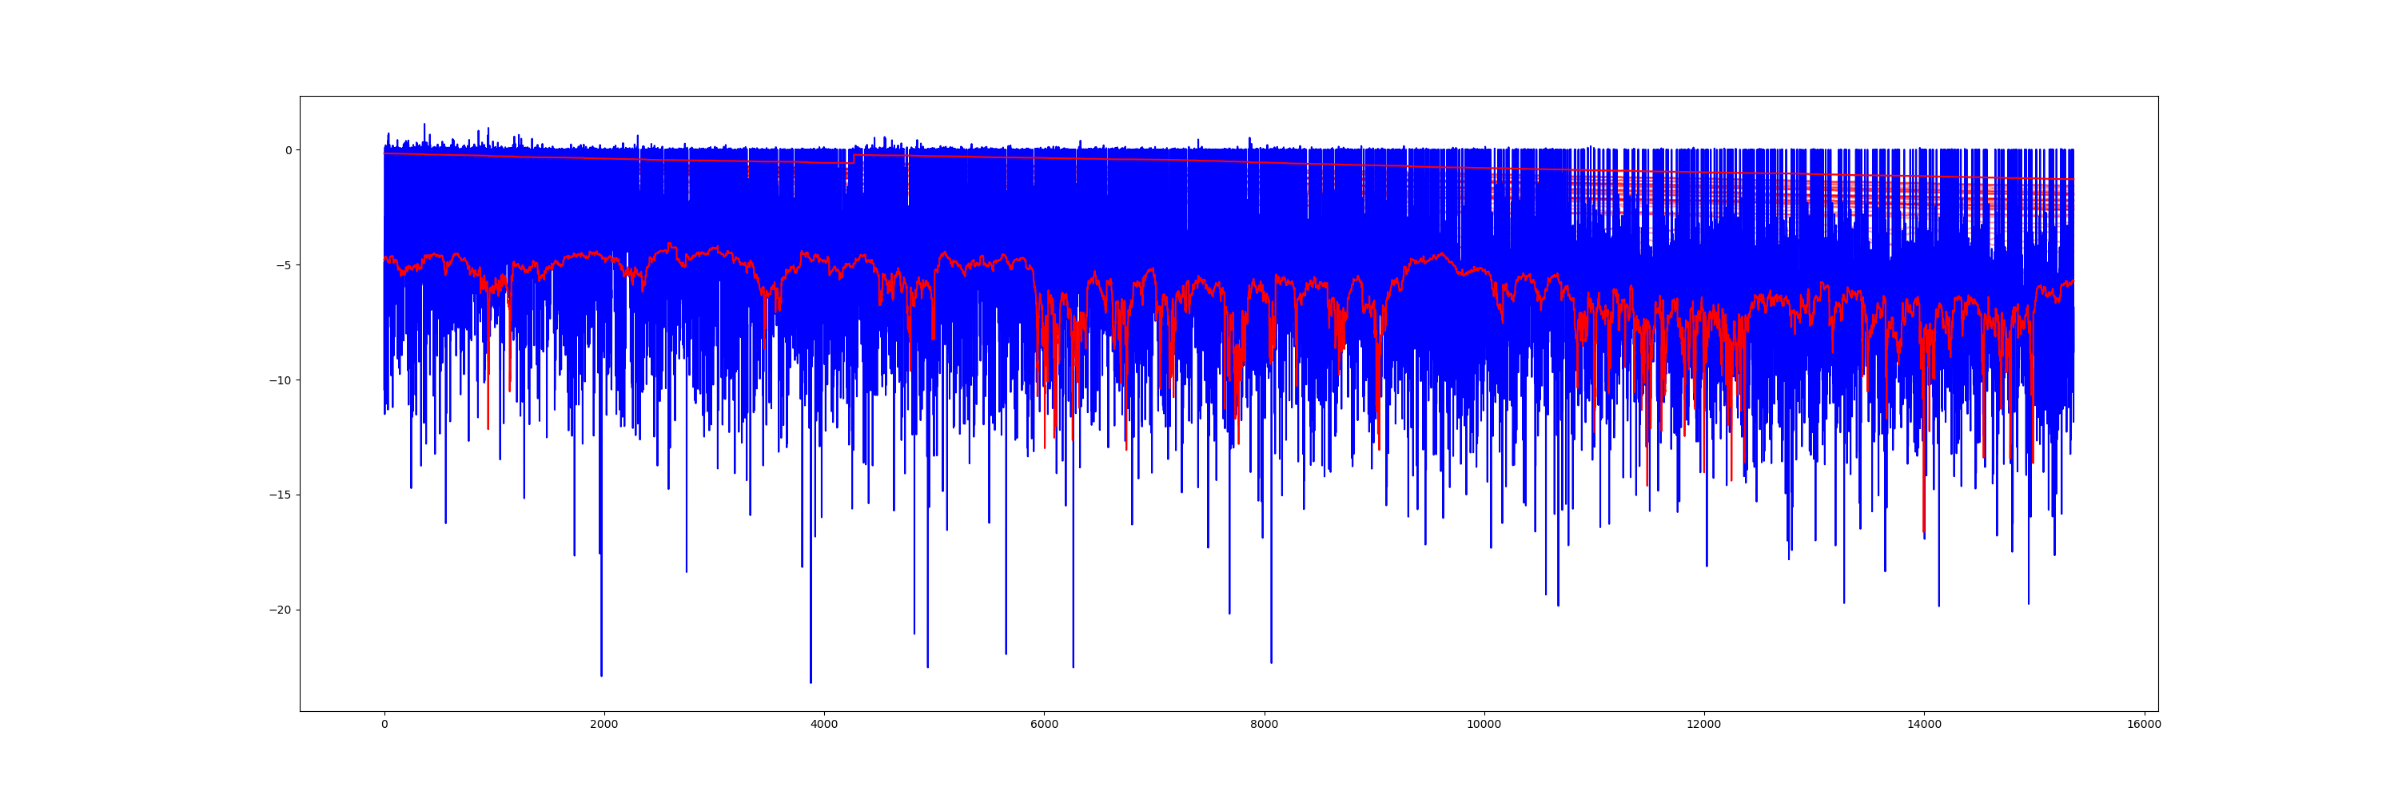Click the x-axis tick label 4000
The height and width of the screenshot is (799, 2398).
[824, 725]
